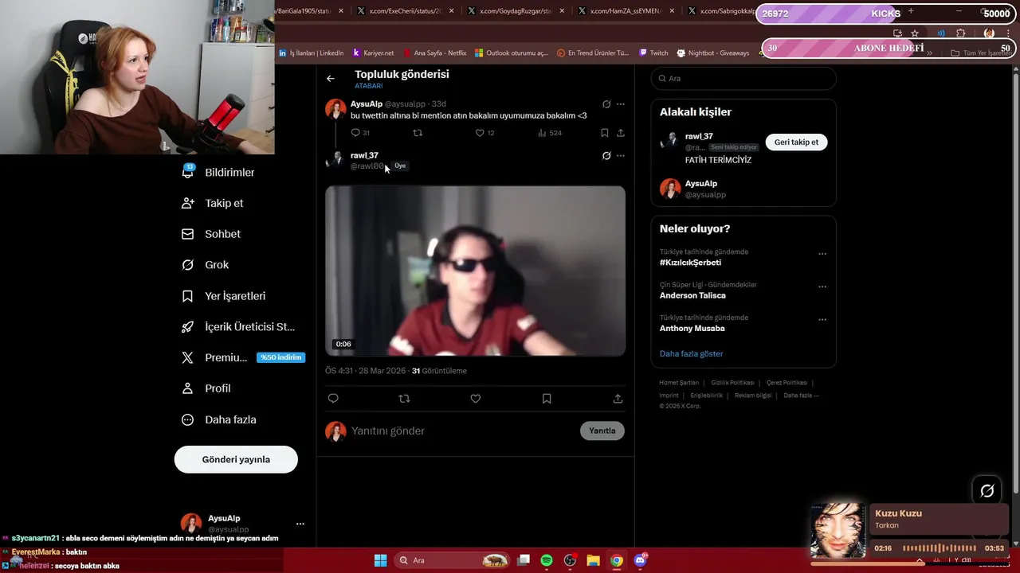
Task: Open the Anderson Talisca trend
Action: tap(692, 295)
